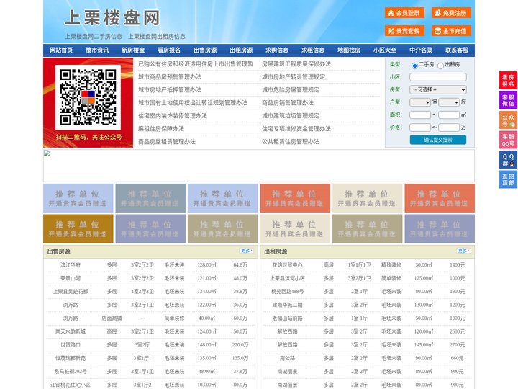Open the 出租房源 navigation menu item

(x=241, y=50)
